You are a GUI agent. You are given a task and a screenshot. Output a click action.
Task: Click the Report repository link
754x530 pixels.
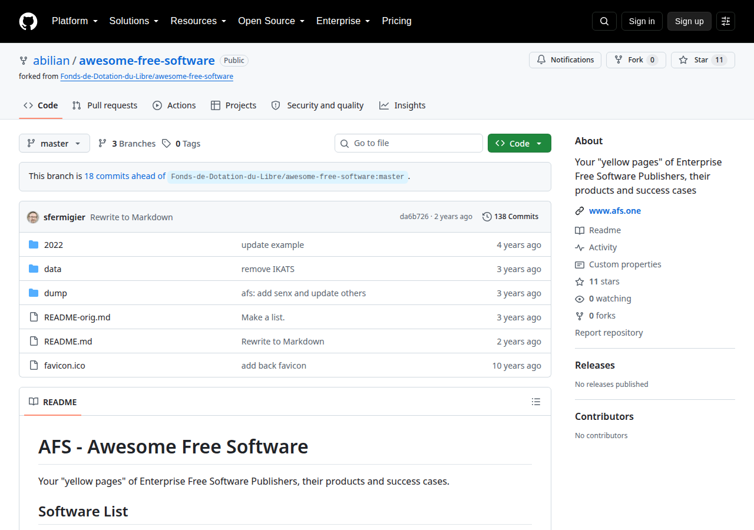point(609,333)
